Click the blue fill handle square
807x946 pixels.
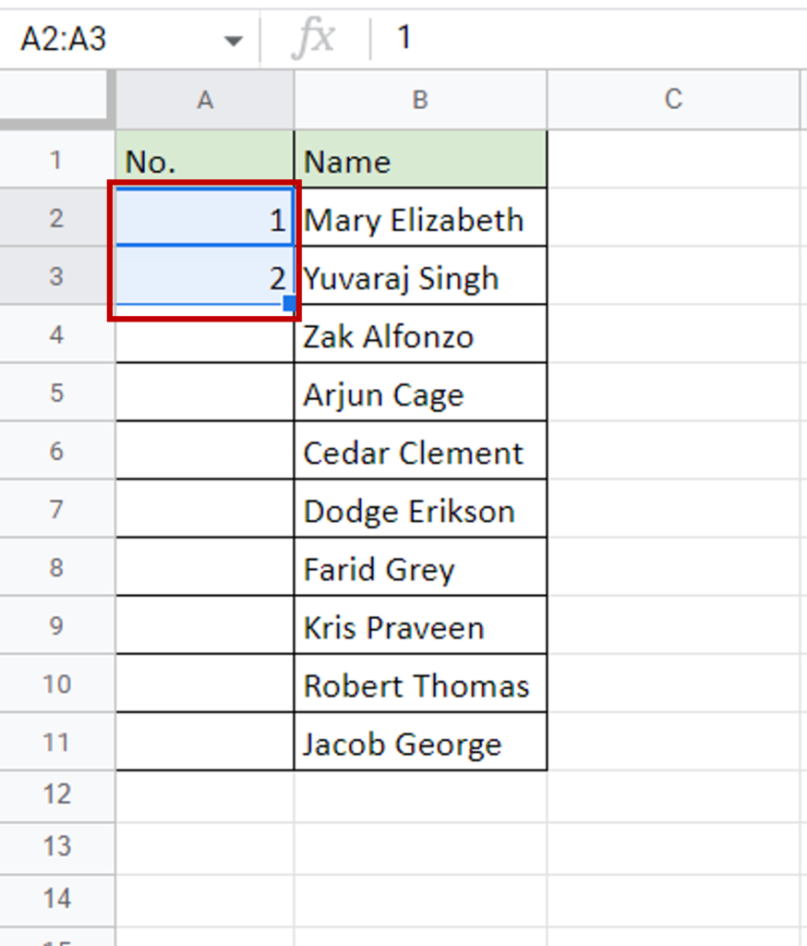pos(290,303)
